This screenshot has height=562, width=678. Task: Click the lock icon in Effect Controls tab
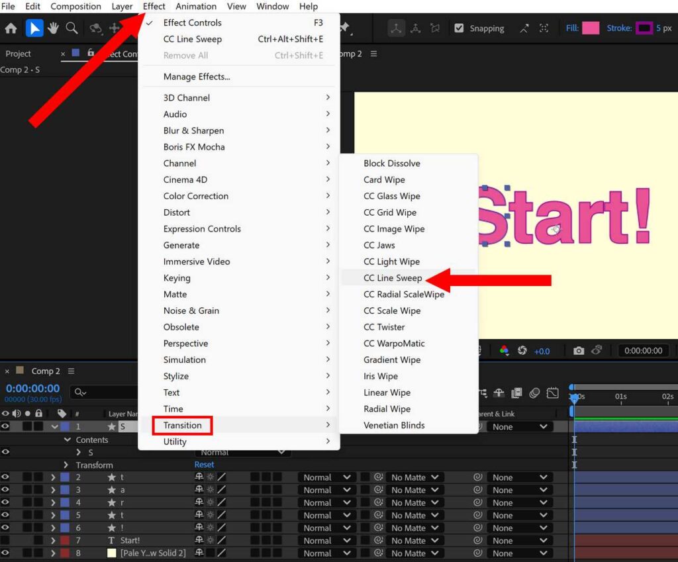(x=91, y=53)
